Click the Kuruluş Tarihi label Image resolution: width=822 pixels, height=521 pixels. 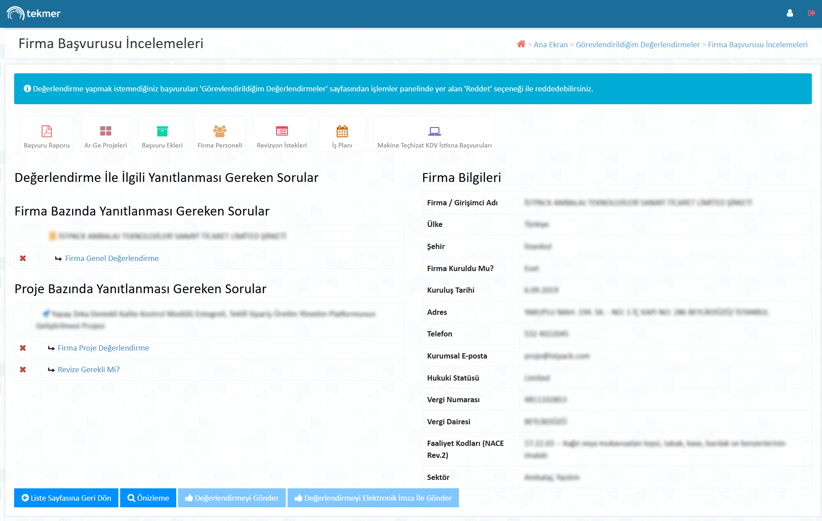pos(451,290)
